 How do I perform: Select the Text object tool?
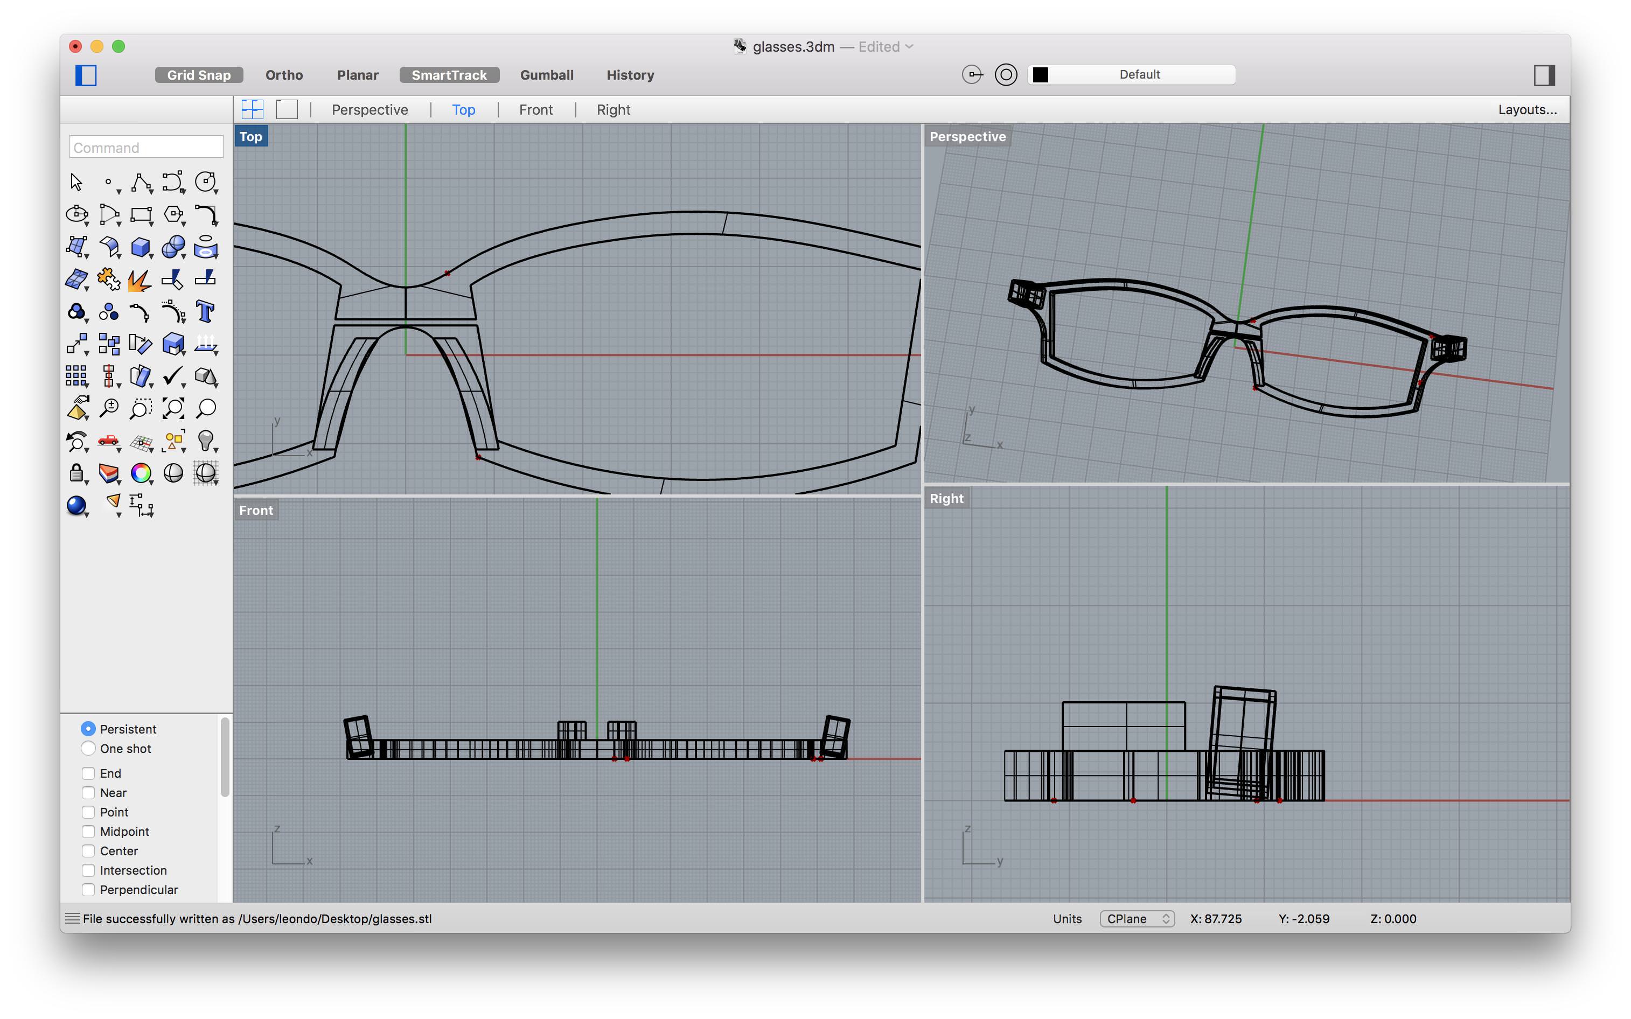click(205, 311)
